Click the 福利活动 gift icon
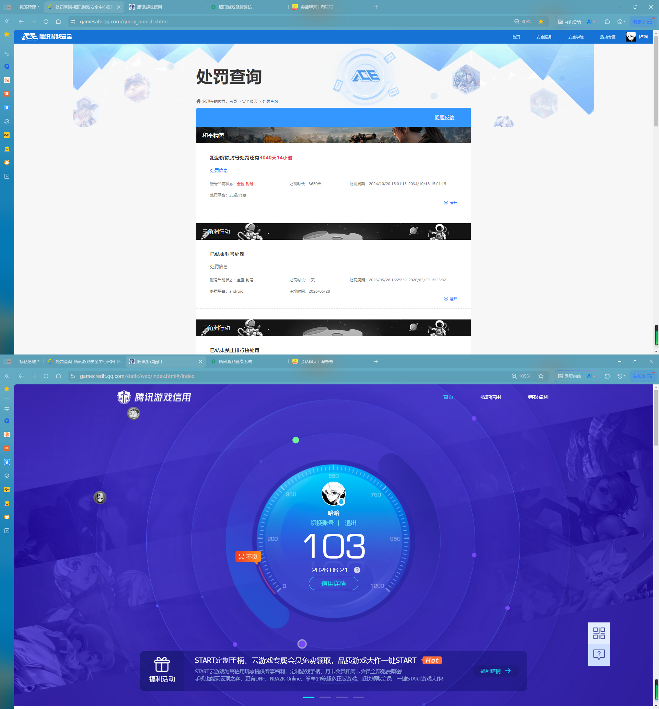Image resolution: width=659 pixels, height=709 pixels. [x=162, y=664]
